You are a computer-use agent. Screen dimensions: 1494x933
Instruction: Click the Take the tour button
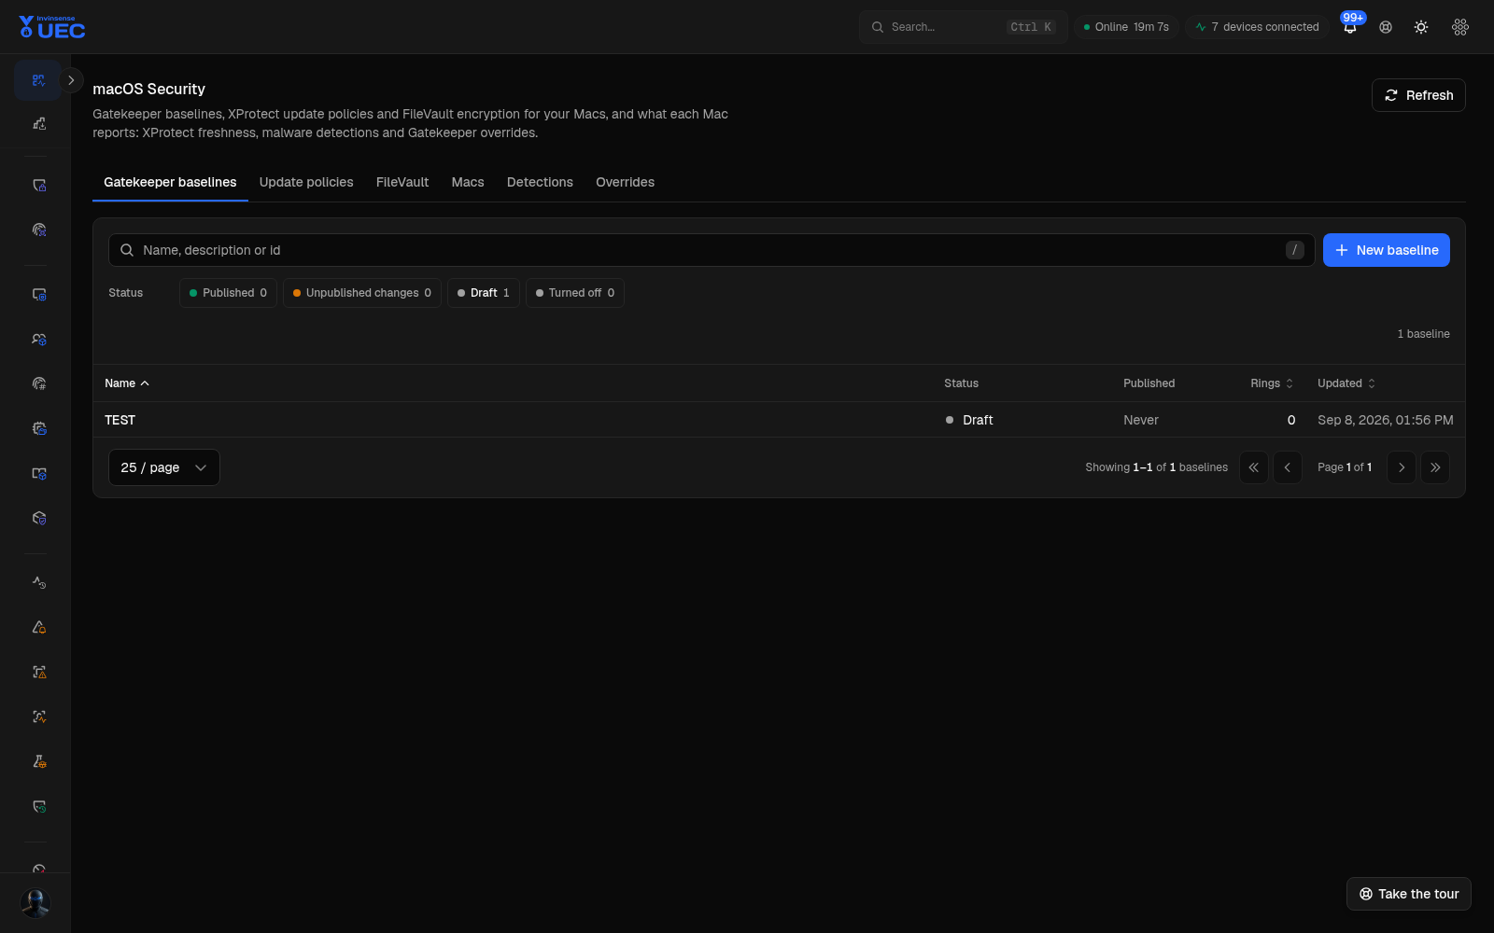(1409, 894)
